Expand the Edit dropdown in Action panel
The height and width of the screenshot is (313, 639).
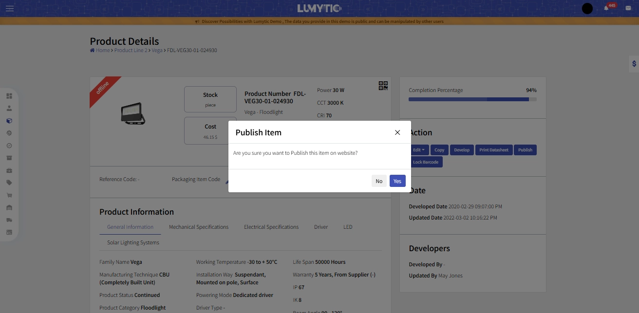(x=418, y=150)
